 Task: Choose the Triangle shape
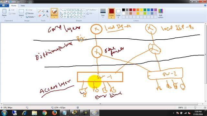point(81,10)
